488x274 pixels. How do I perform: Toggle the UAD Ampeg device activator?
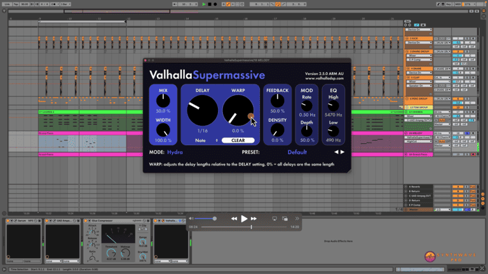(x=47, y=221)
